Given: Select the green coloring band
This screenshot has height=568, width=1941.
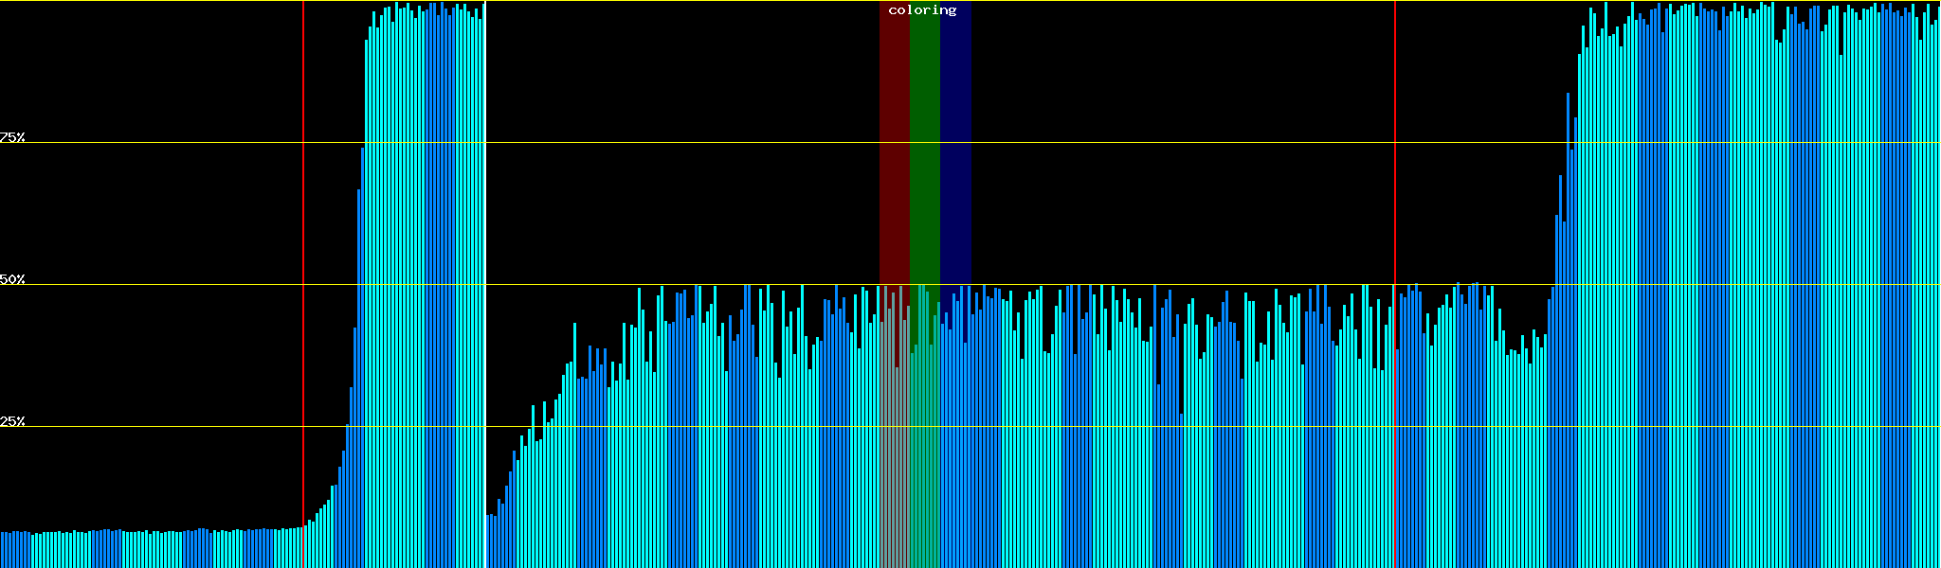Looking at the screenshot, I should [924, 142].
